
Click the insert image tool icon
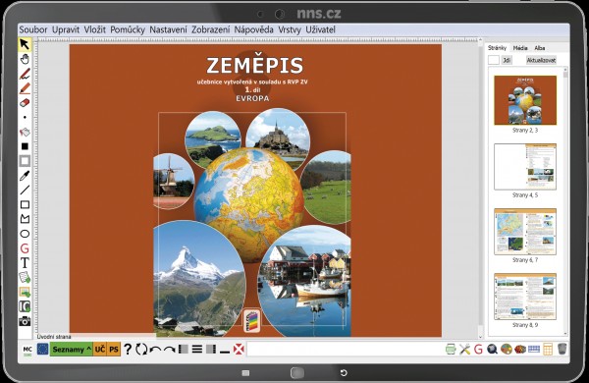tap(25, 292)
